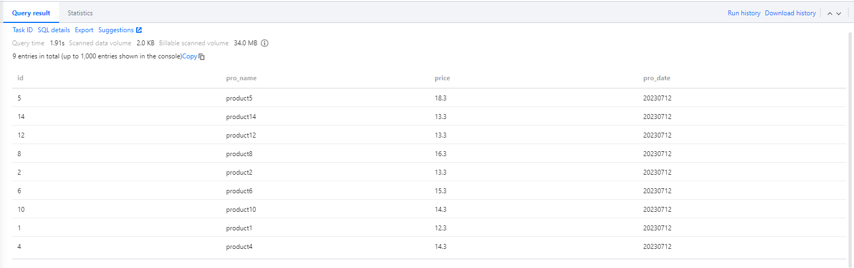Screen dimensions: 854x268
Task: Select the Query result tab
Action: pyautogui.click(x=31, y=13)
